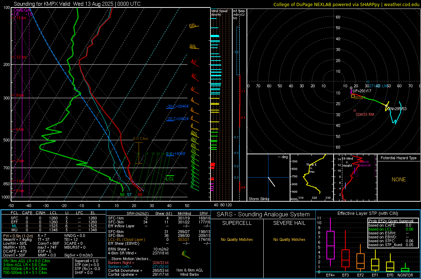Click the '-20 C=24624' level label
The image size is (421, 279).
click(178, 119)
